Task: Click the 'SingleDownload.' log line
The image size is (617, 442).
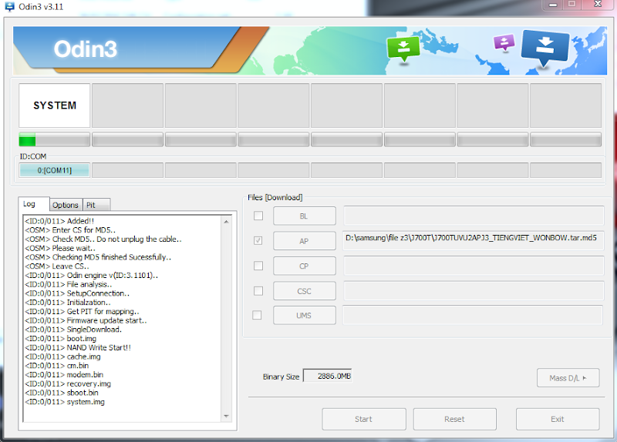Action: (x=73, y=330)
